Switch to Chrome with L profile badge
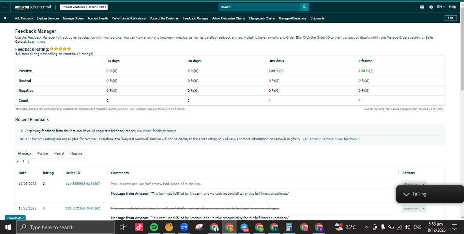 pos(274,227)
